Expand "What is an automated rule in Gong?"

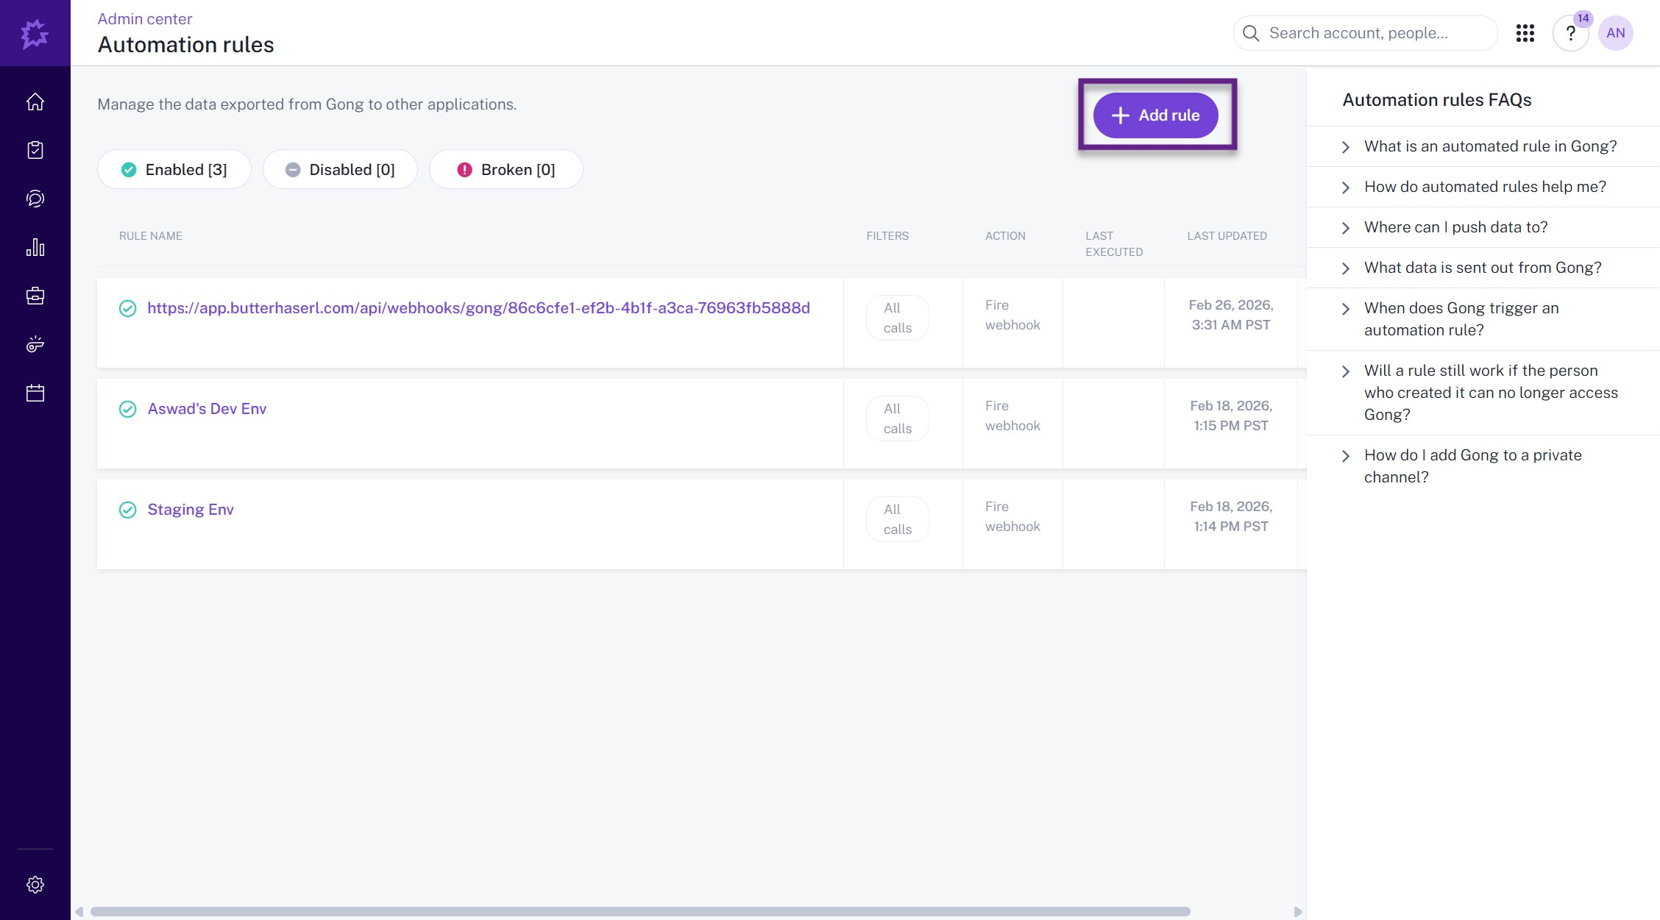point(1490,146)
